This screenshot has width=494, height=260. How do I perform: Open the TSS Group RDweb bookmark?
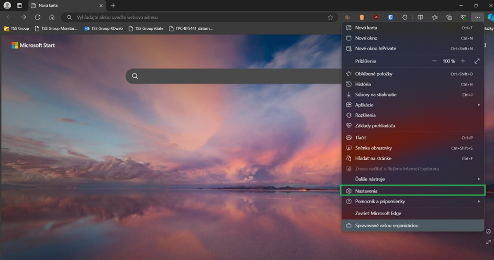105,29
